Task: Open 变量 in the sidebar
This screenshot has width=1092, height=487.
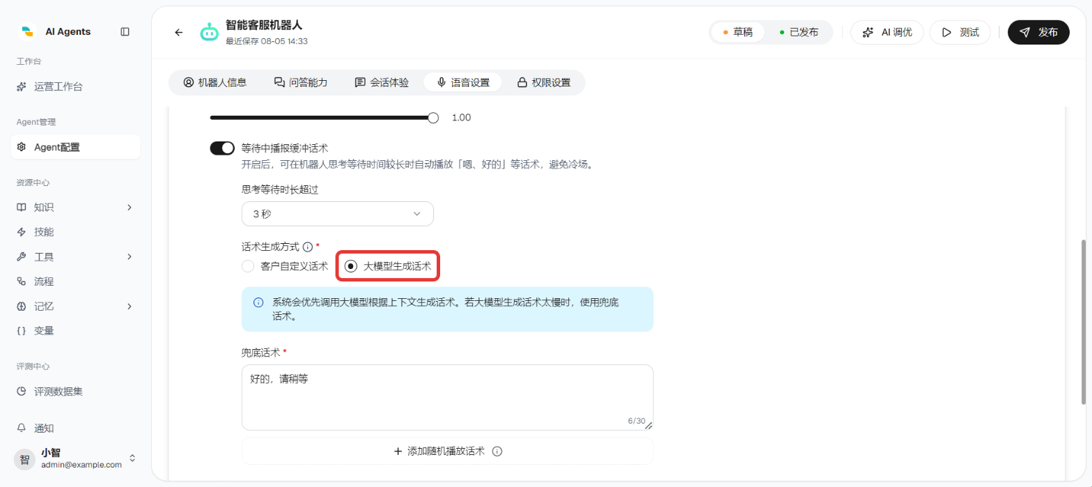Action: pos(75,331)
